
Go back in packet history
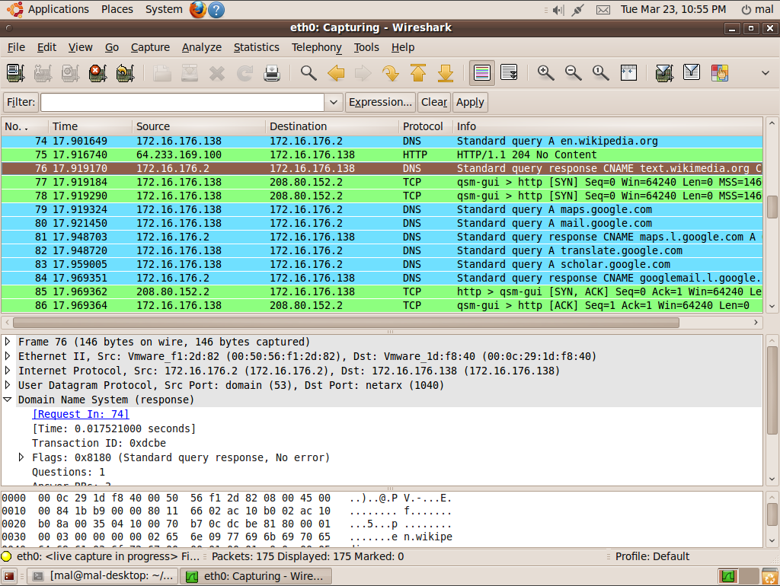coord(336,73)
